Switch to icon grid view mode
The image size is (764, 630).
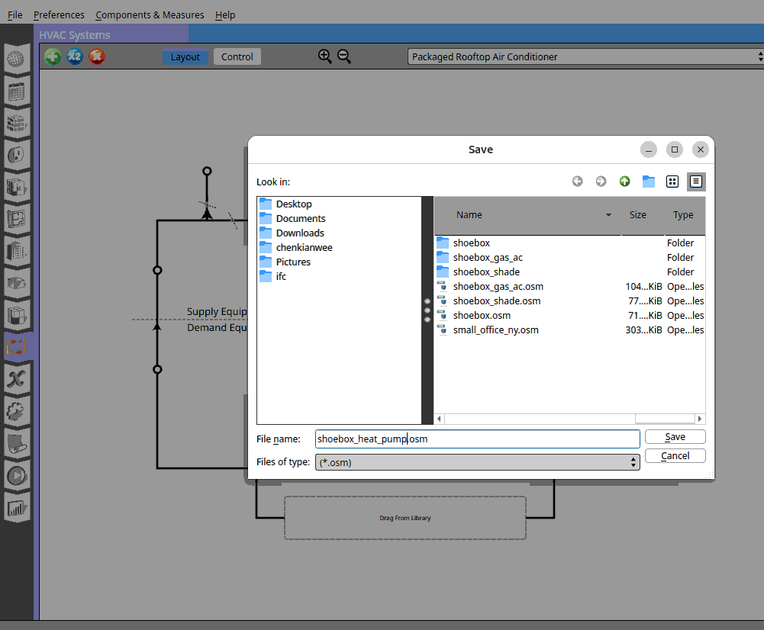click(x=672, y=182)
